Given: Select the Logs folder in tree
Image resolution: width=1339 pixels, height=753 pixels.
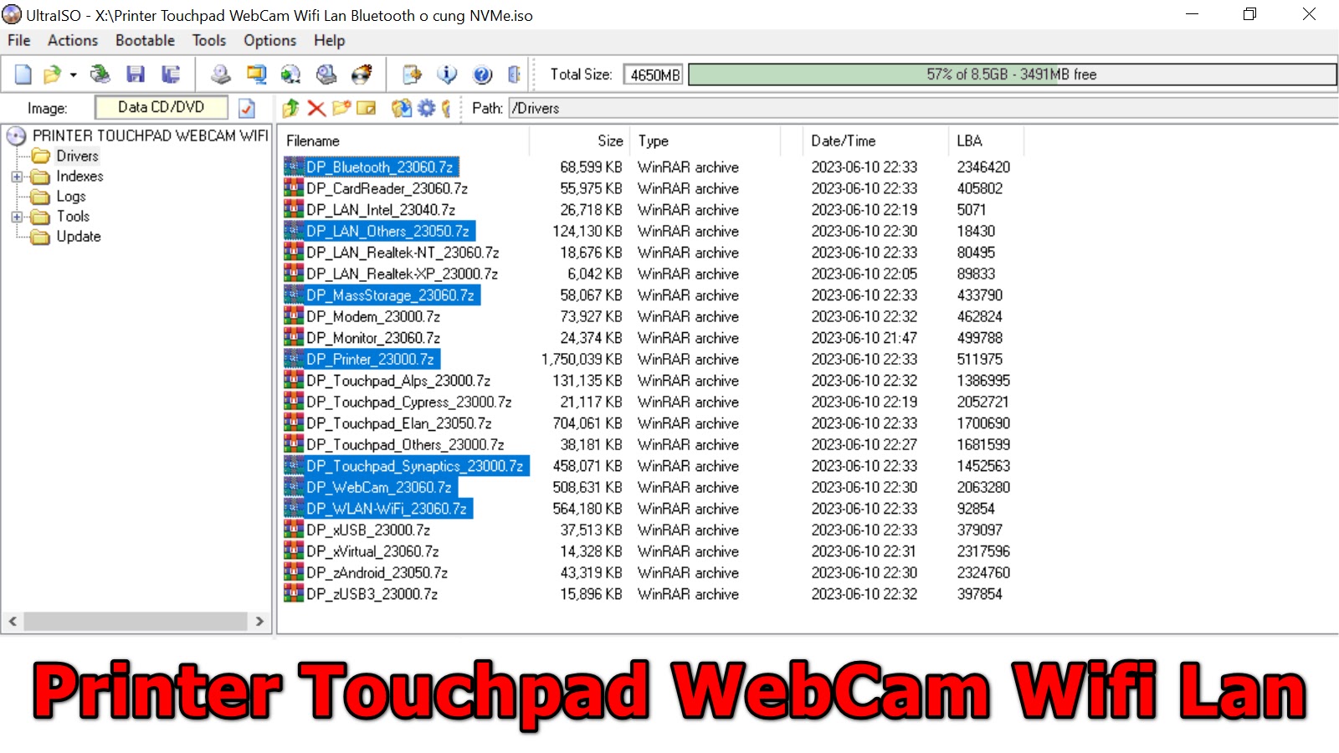Looking at the screenshot, I should 71,197.
